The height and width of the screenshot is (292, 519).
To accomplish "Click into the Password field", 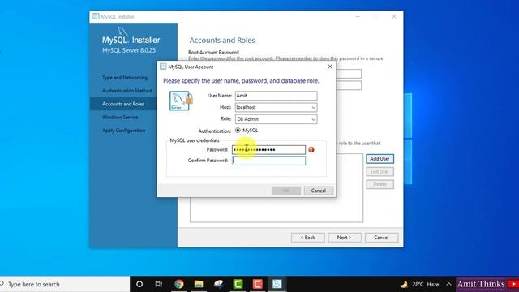I will [x=268, y=149].
